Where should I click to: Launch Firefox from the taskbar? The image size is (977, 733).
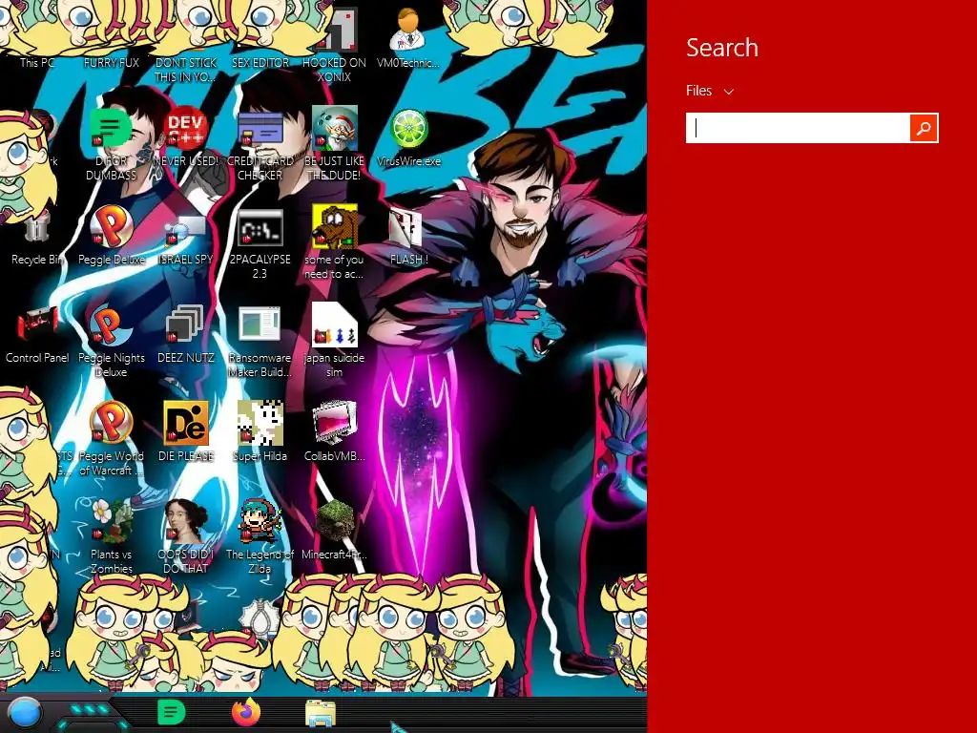click(x=246, y=712)
